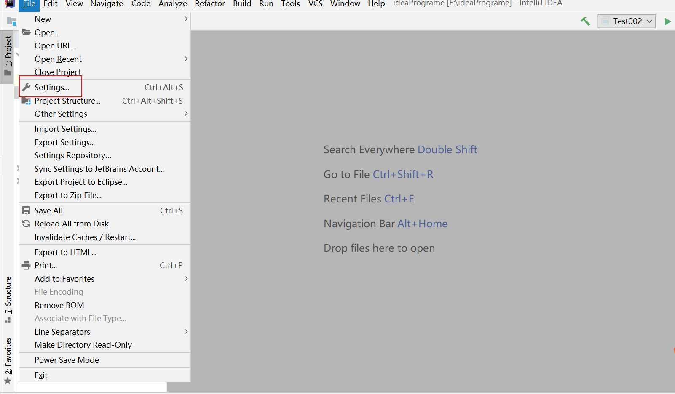Image resolution: width=675 pixels, height=394 pixels.
Task: Open the Help menu
Action: click(x=376, y=4)
